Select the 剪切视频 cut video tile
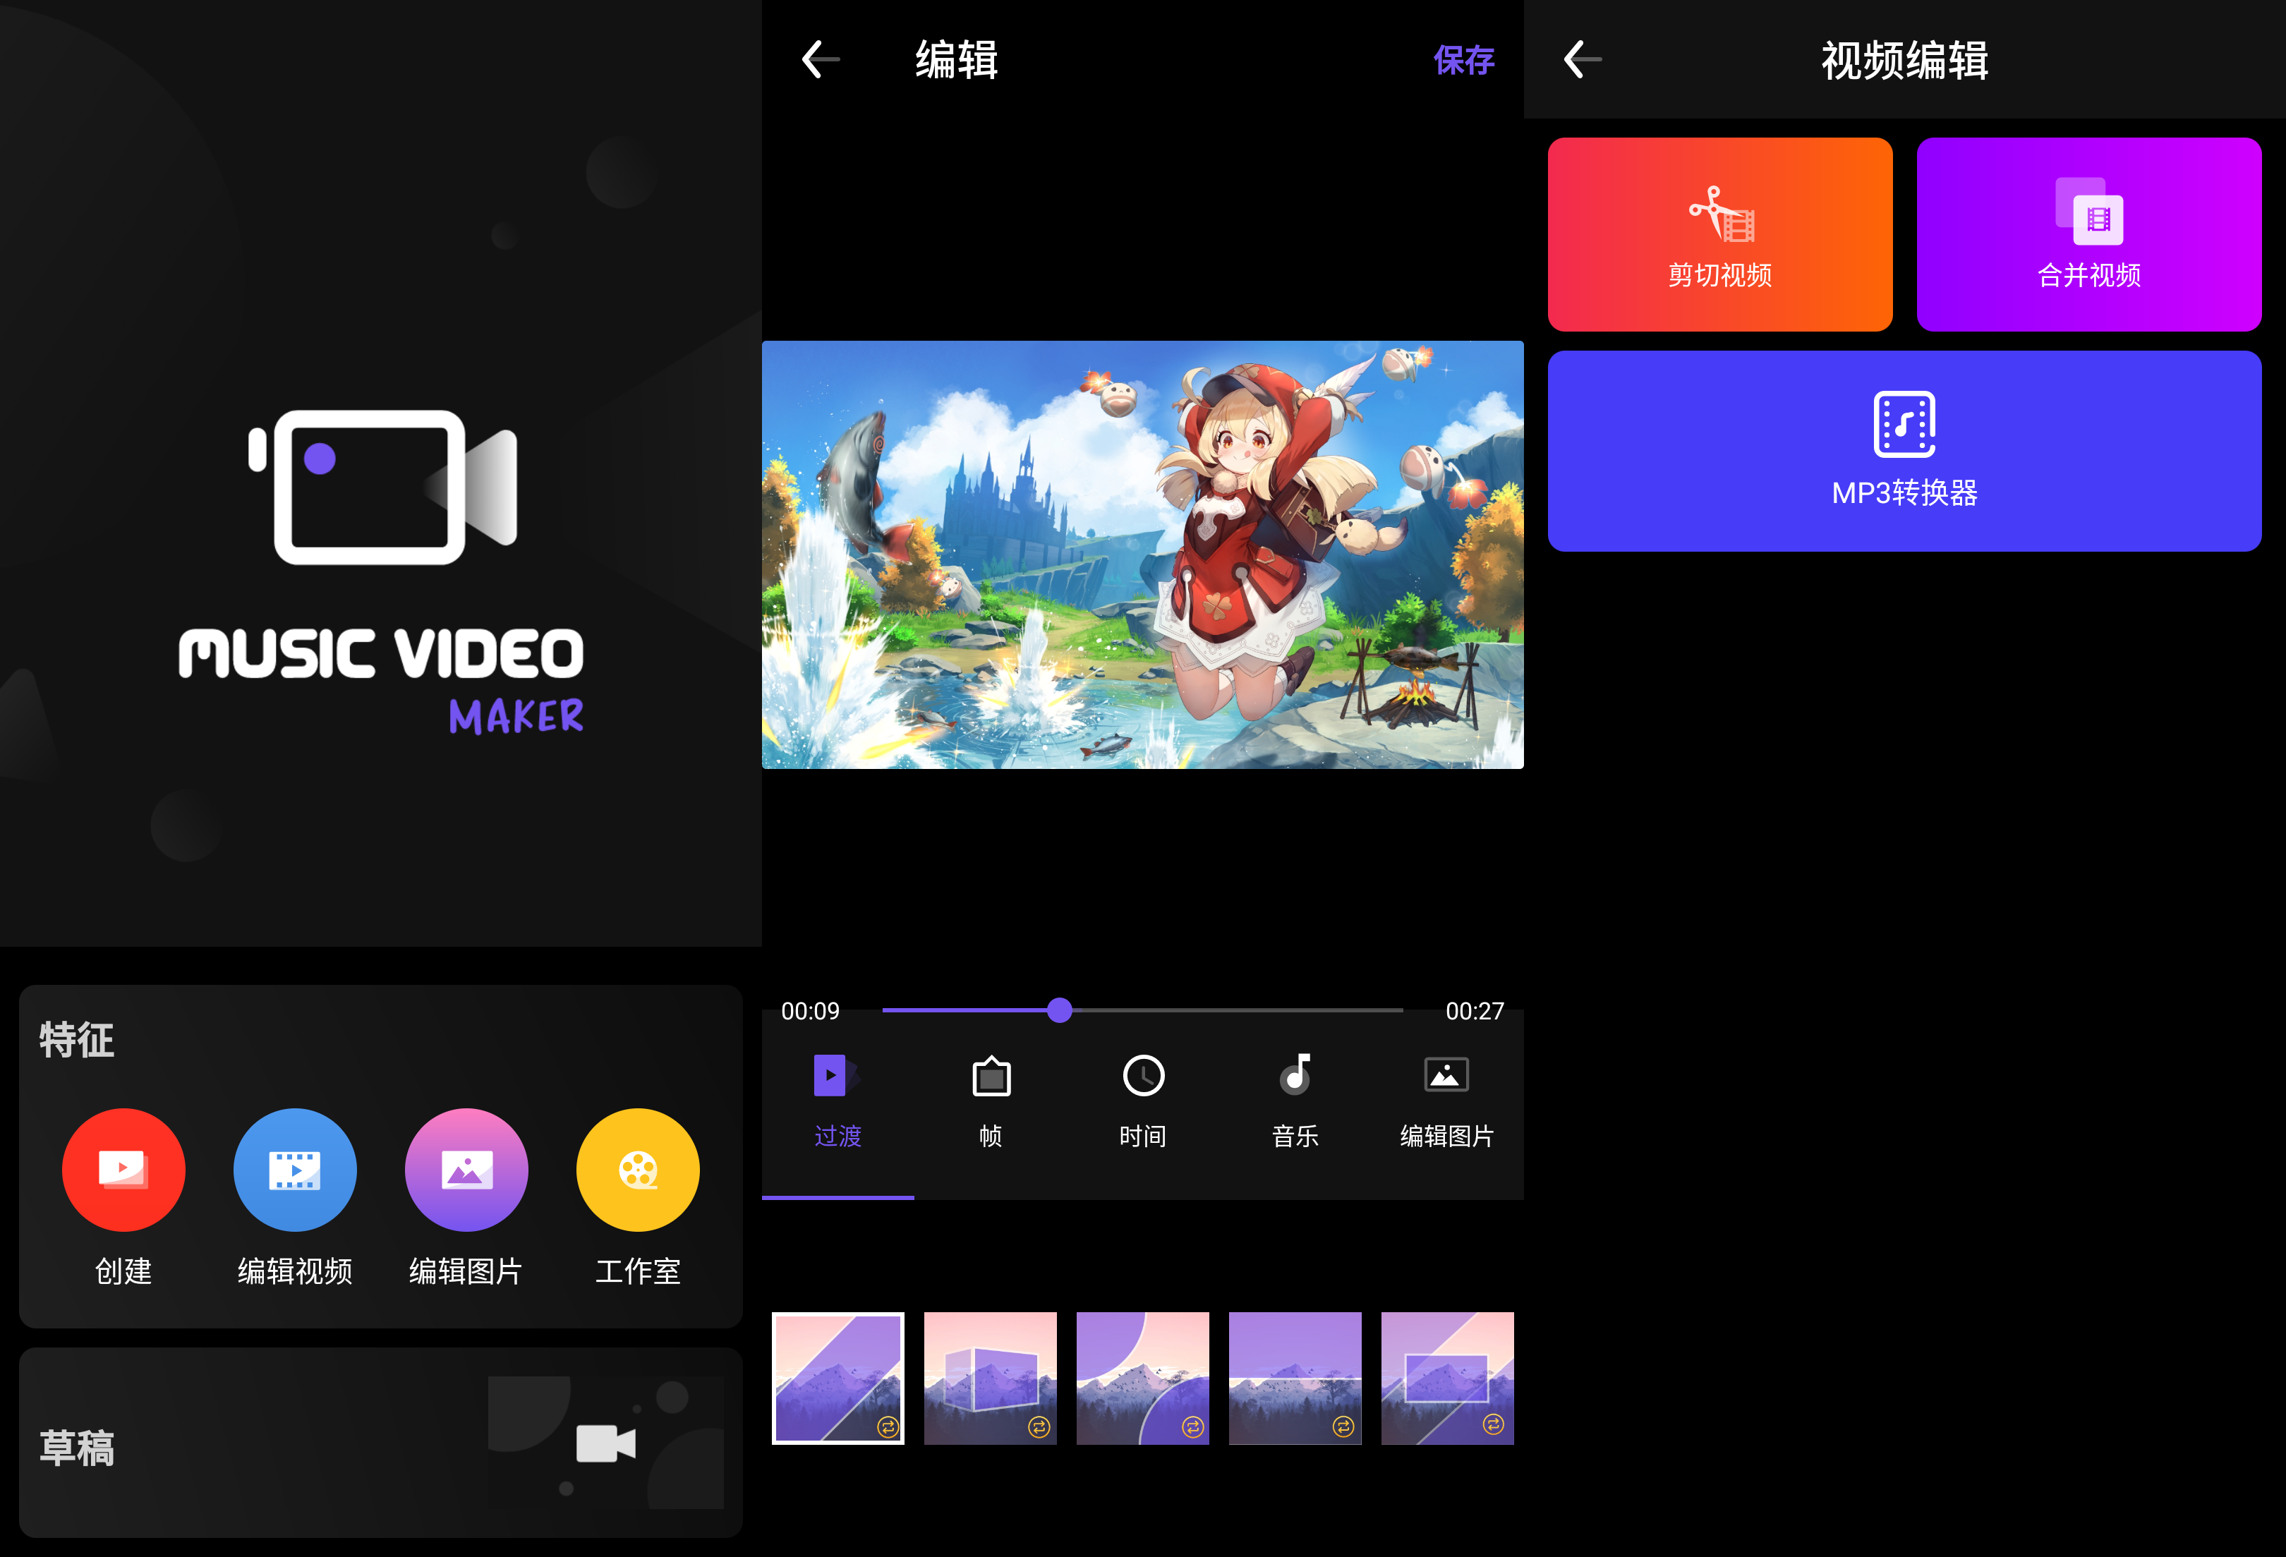The width and height of the screenshot is (2286, 1557). 1719,234
